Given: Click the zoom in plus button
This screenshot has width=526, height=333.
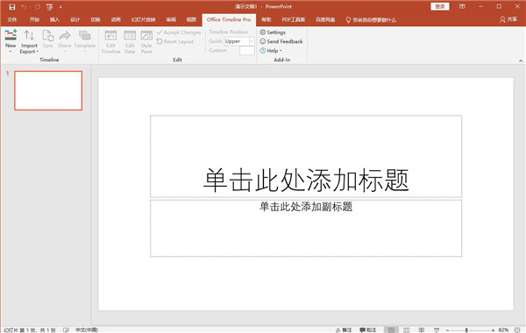Looking at the screenshot, I should coord(493,330).
